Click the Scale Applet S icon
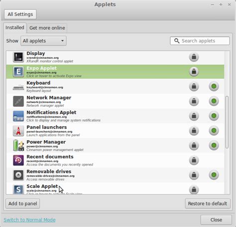Screen dimensions: 236x227 pyautogui.click(x=18, y=190)
